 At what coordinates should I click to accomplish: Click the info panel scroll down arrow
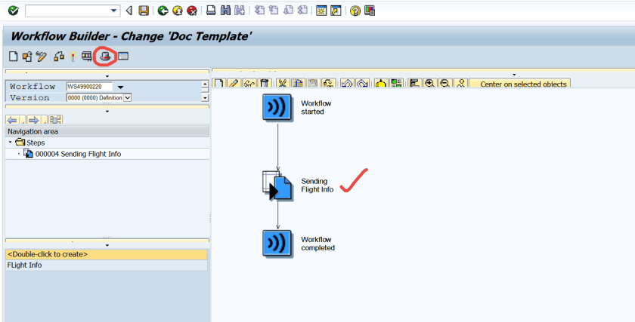(205, 97)
